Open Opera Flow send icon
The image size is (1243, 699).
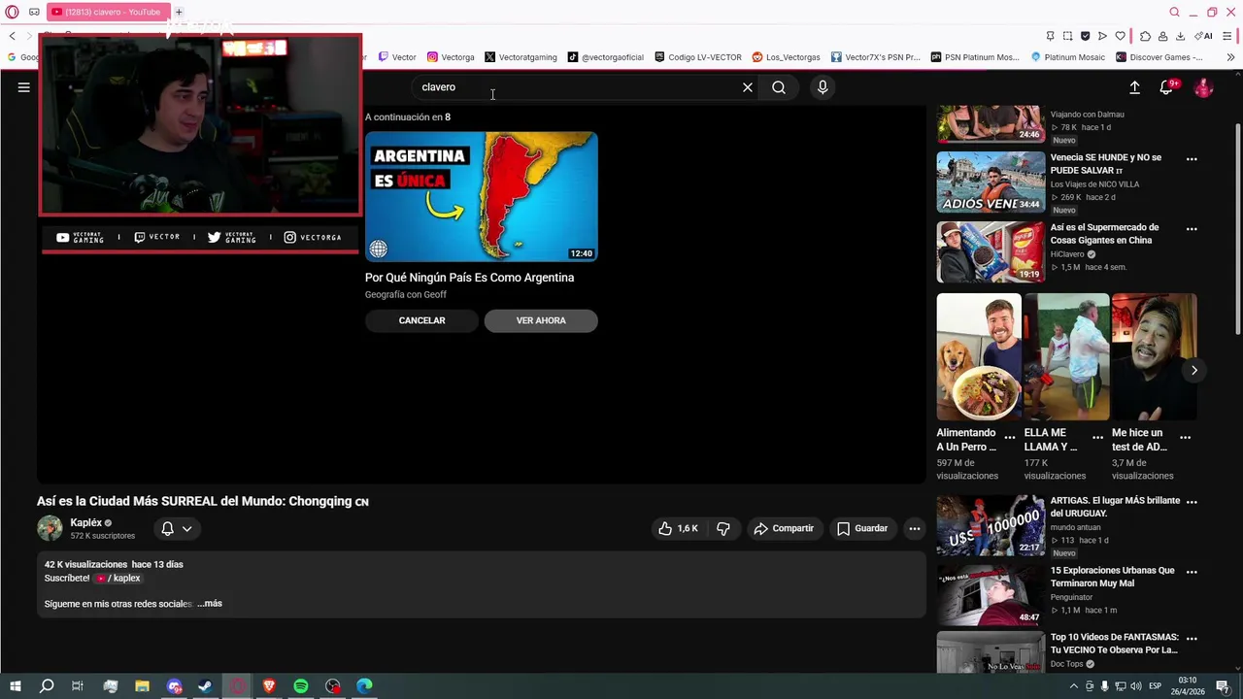[x=1102, y=36]
